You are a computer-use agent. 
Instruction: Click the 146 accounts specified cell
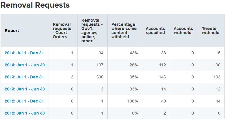pyautogui.click(x=162, y=77)
